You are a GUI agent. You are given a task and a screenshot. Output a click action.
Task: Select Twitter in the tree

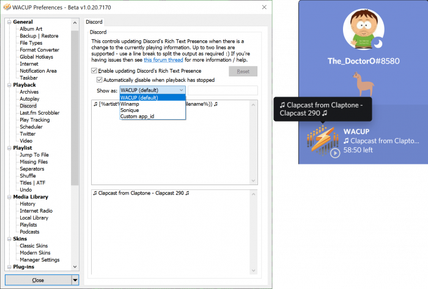[x=28, y=134]
